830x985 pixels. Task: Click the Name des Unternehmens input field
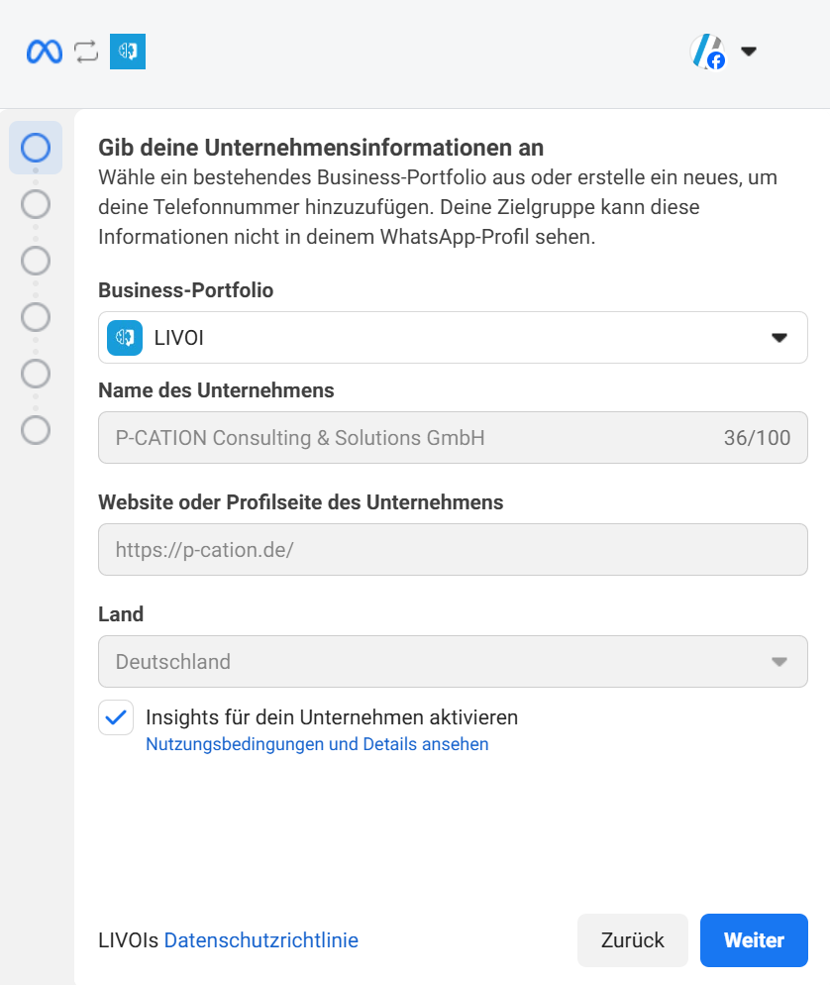pyautogui.click(x=396, y=437)
